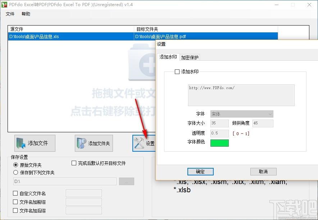Select the source file 产品信息.xls row
Screen dimensions: 318x220
coord(71,37)
